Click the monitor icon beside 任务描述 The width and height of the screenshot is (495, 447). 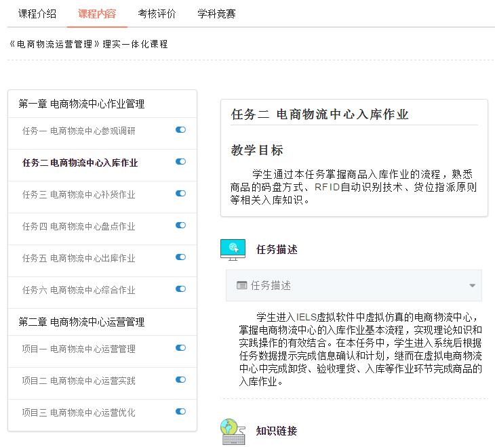tap(233, 249)
